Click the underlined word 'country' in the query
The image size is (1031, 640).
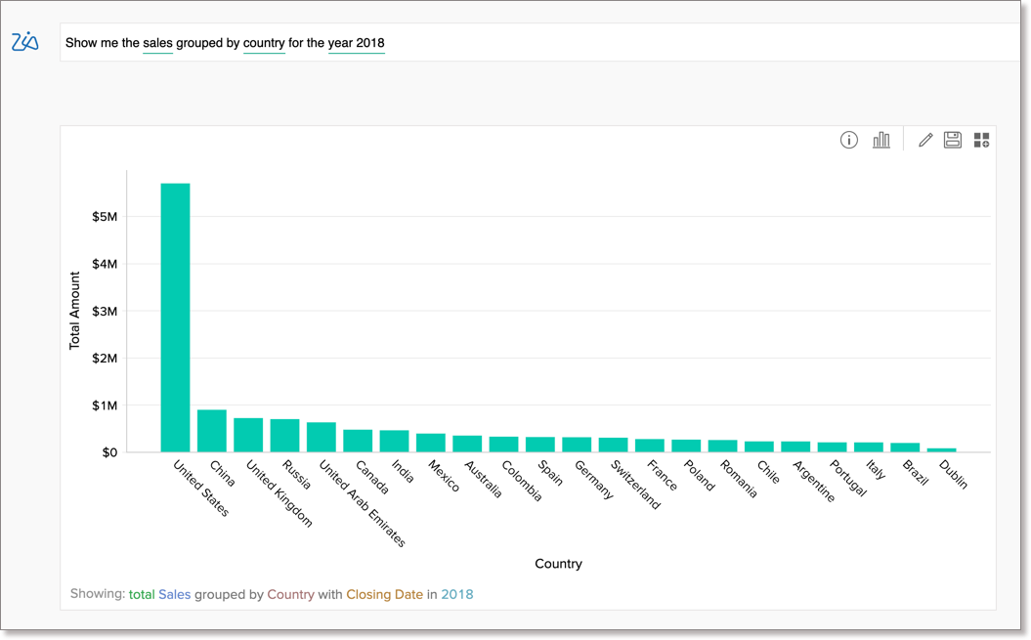coord(264,43)
